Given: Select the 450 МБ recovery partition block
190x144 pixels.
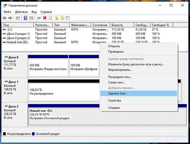Looking at the screenshot, I should click(48, 65).
